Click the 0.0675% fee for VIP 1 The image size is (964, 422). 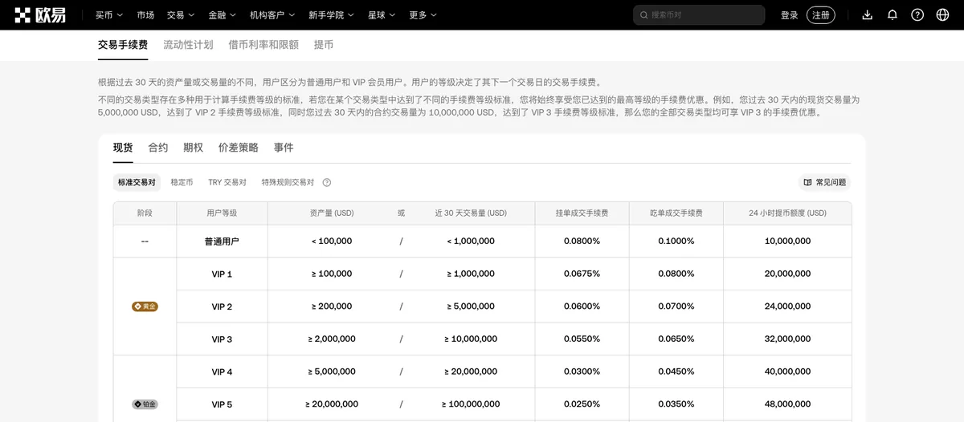[582, 274]
